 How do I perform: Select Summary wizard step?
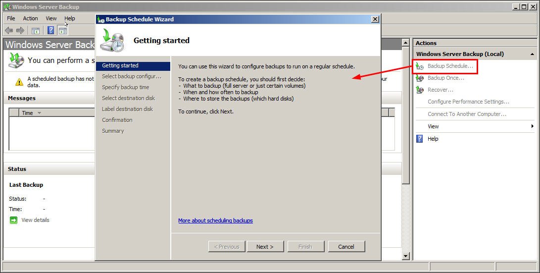point(113,131)
